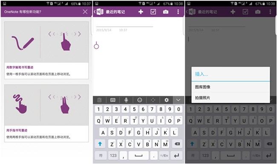Open the finger ink writing card illustration
The width and height of the screenshot is (277, 164).
click(x=46, y=105)
